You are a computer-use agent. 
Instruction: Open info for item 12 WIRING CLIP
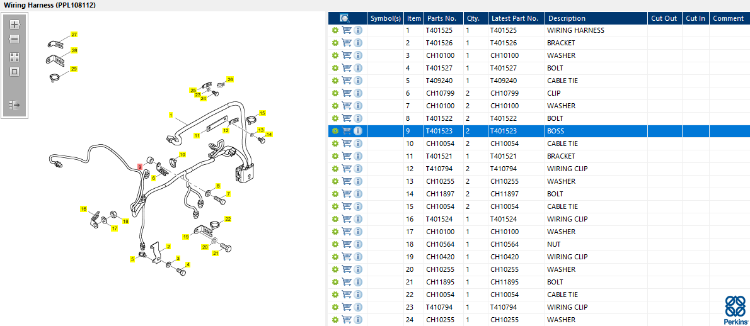[358, 169]
